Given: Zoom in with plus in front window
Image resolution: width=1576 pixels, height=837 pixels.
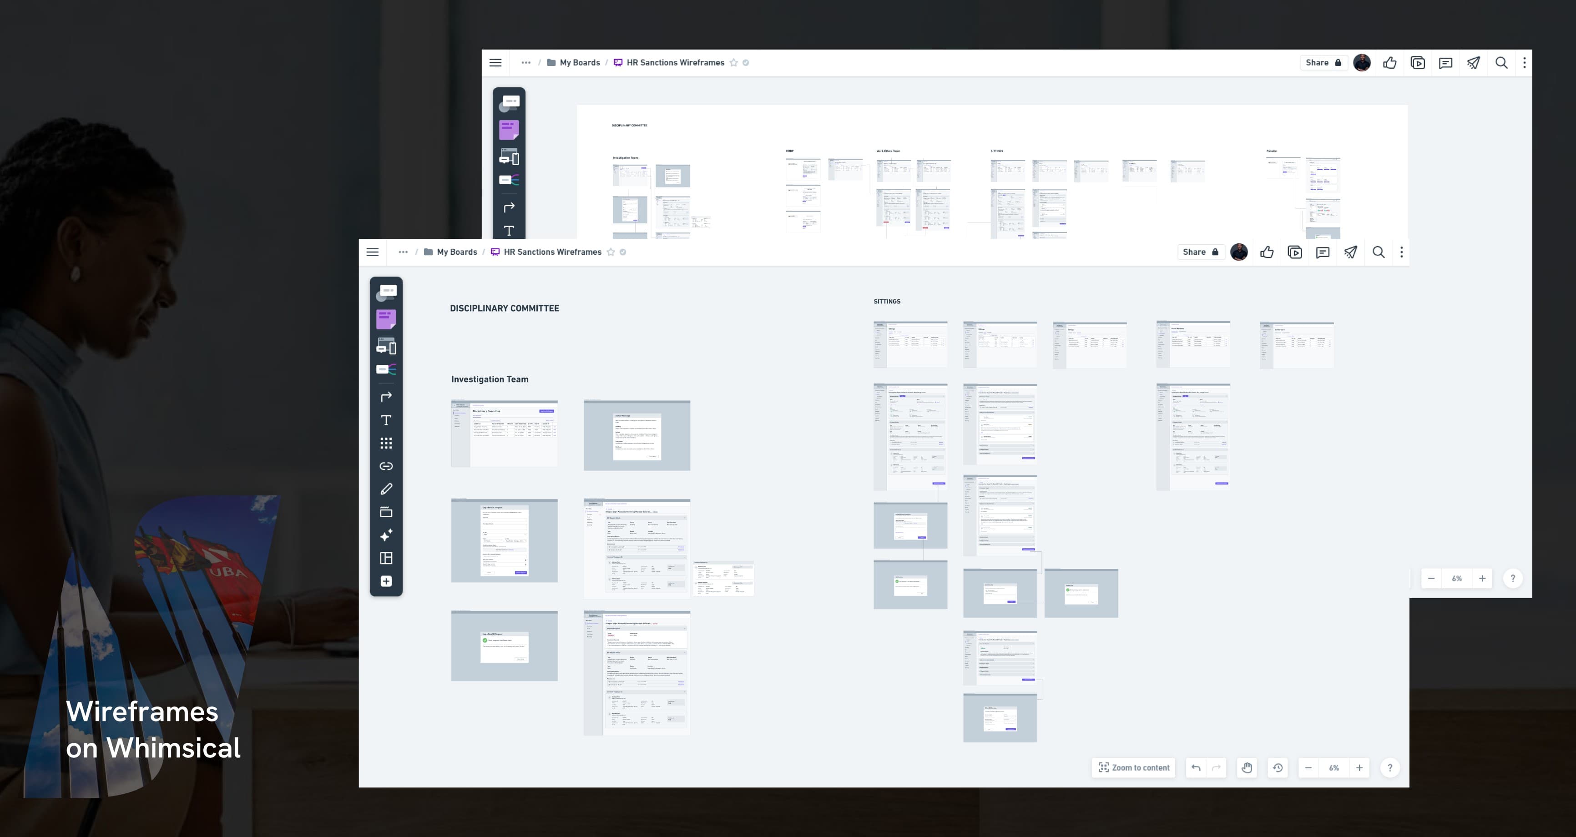Looking at the screenshot, I should point(1359,768).
